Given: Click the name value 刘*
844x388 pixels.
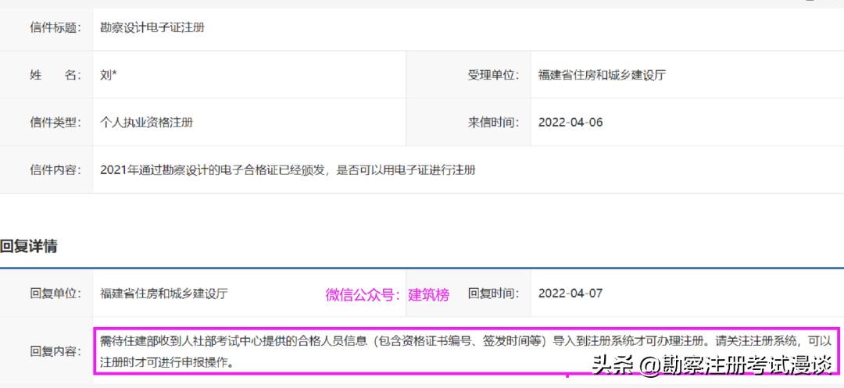Looking at the screenshot, I should (108, 75).
